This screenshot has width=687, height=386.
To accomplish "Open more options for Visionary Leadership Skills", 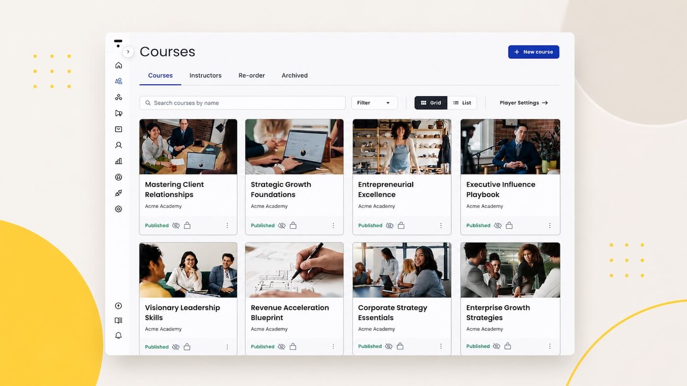I will coord(227,347).
